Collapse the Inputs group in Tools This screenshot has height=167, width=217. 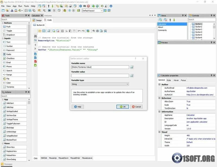pos(3,38)
